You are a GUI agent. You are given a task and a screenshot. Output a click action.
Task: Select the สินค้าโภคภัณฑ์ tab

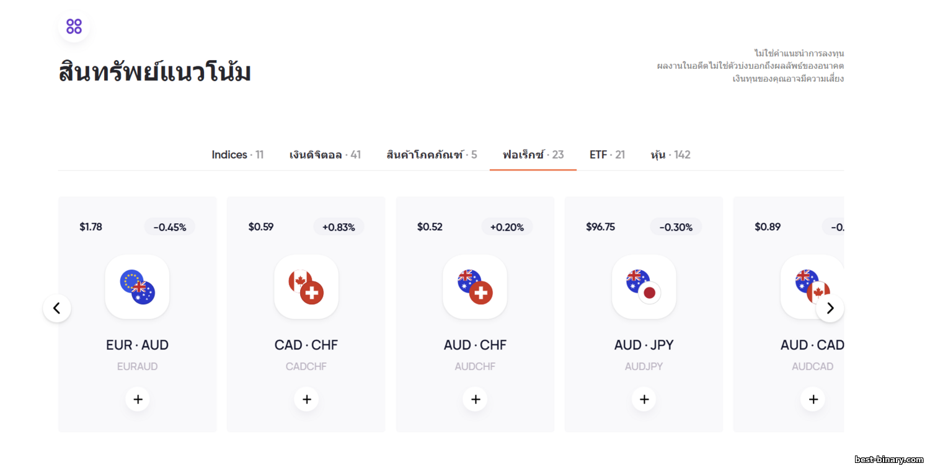[x=432, y=155]
